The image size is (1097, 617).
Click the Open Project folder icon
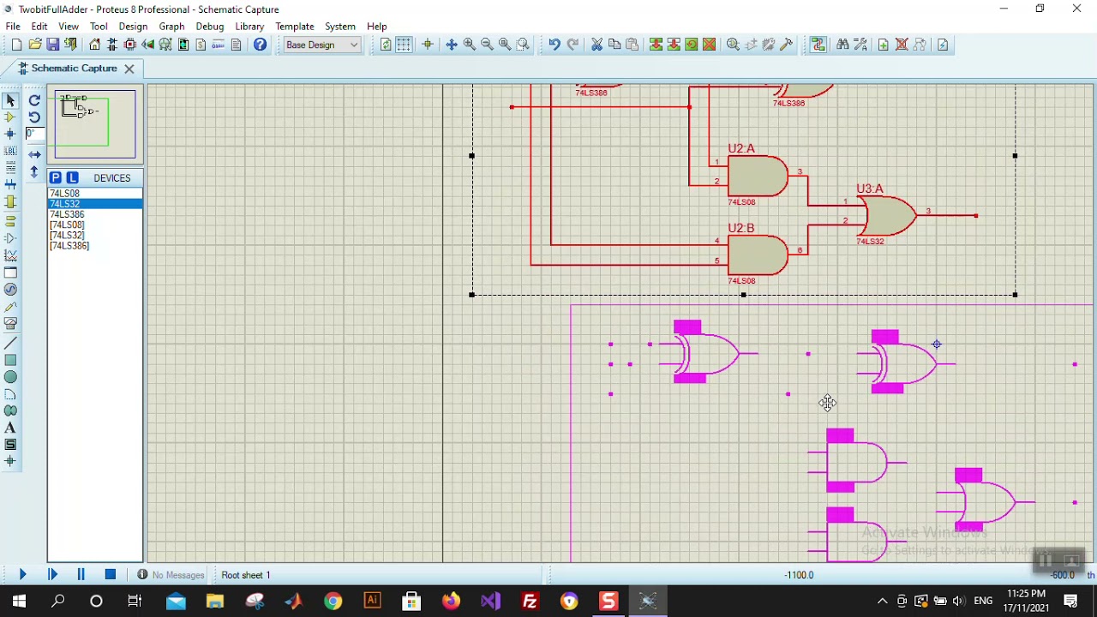(35, 45)
